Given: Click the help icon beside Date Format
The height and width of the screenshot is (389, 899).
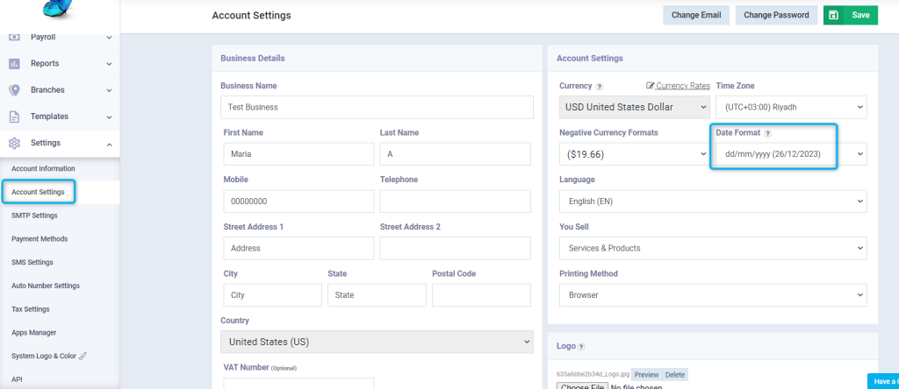Looking at the screenshot, I should 767,132.
